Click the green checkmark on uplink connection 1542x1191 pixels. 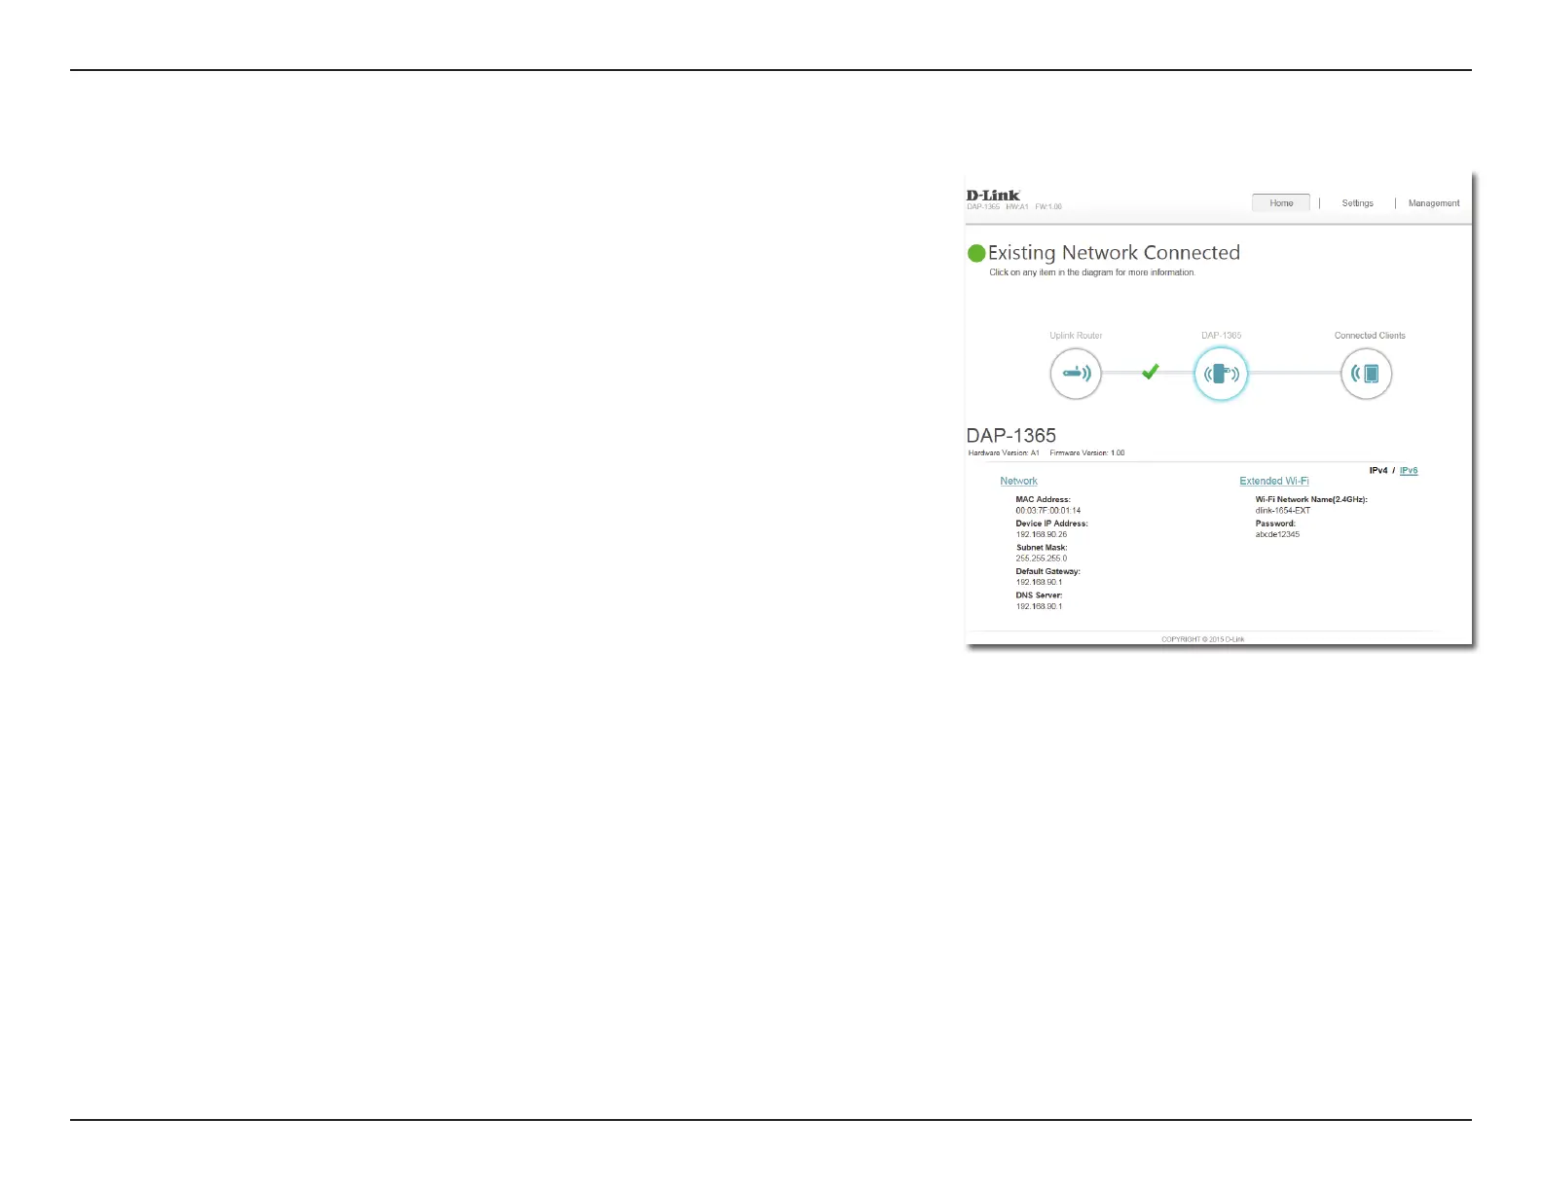click(1150, 371)
